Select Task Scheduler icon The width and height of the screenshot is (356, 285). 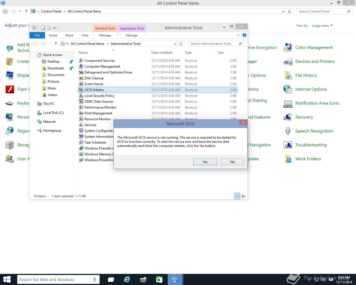point(81,142)
